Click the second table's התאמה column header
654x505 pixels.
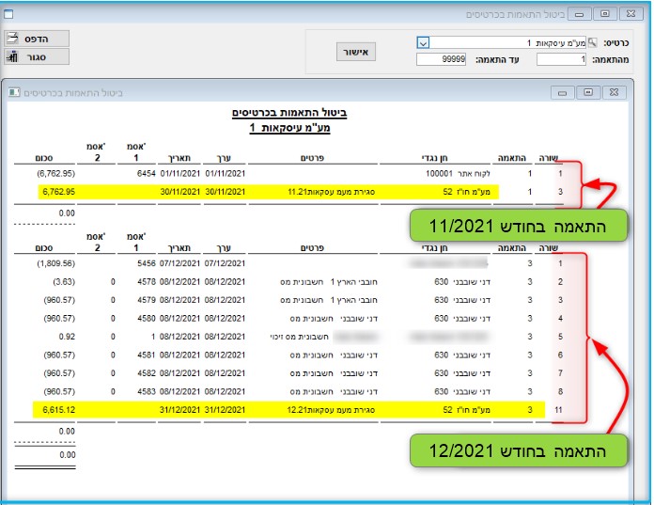click(512, 248)
